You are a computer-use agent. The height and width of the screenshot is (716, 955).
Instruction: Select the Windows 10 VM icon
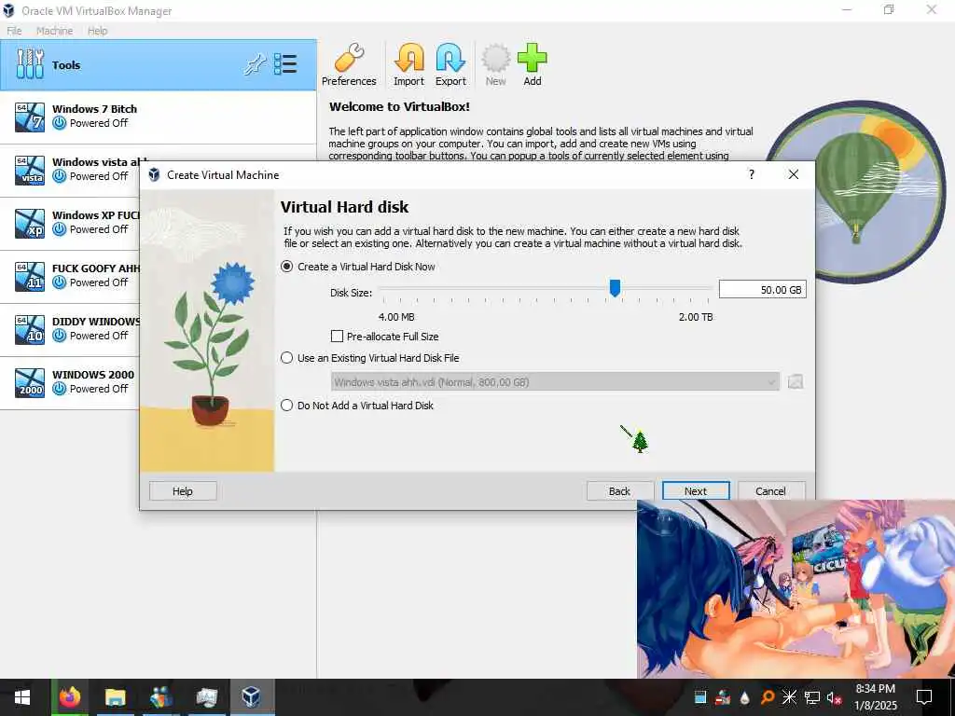[30, 329]
